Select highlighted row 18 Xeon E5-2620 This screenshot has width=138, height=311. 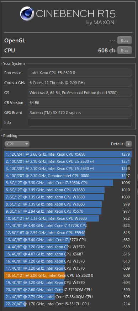point(68,276)
